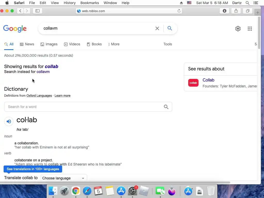Click the Dartz user name in menu bar
This screenshot has width=264, height=198.
(x=237, y=3)
